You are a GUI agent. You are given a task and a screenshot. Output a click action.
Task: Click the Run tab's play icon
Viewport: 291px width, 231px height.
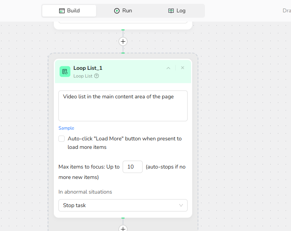(x=117, y=11)
